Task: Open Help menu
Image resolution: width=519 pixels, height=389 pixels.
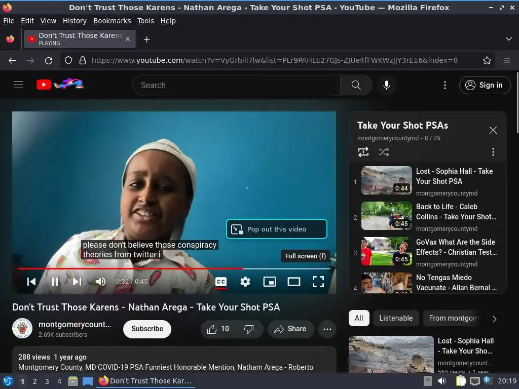Action: (168, 21)
